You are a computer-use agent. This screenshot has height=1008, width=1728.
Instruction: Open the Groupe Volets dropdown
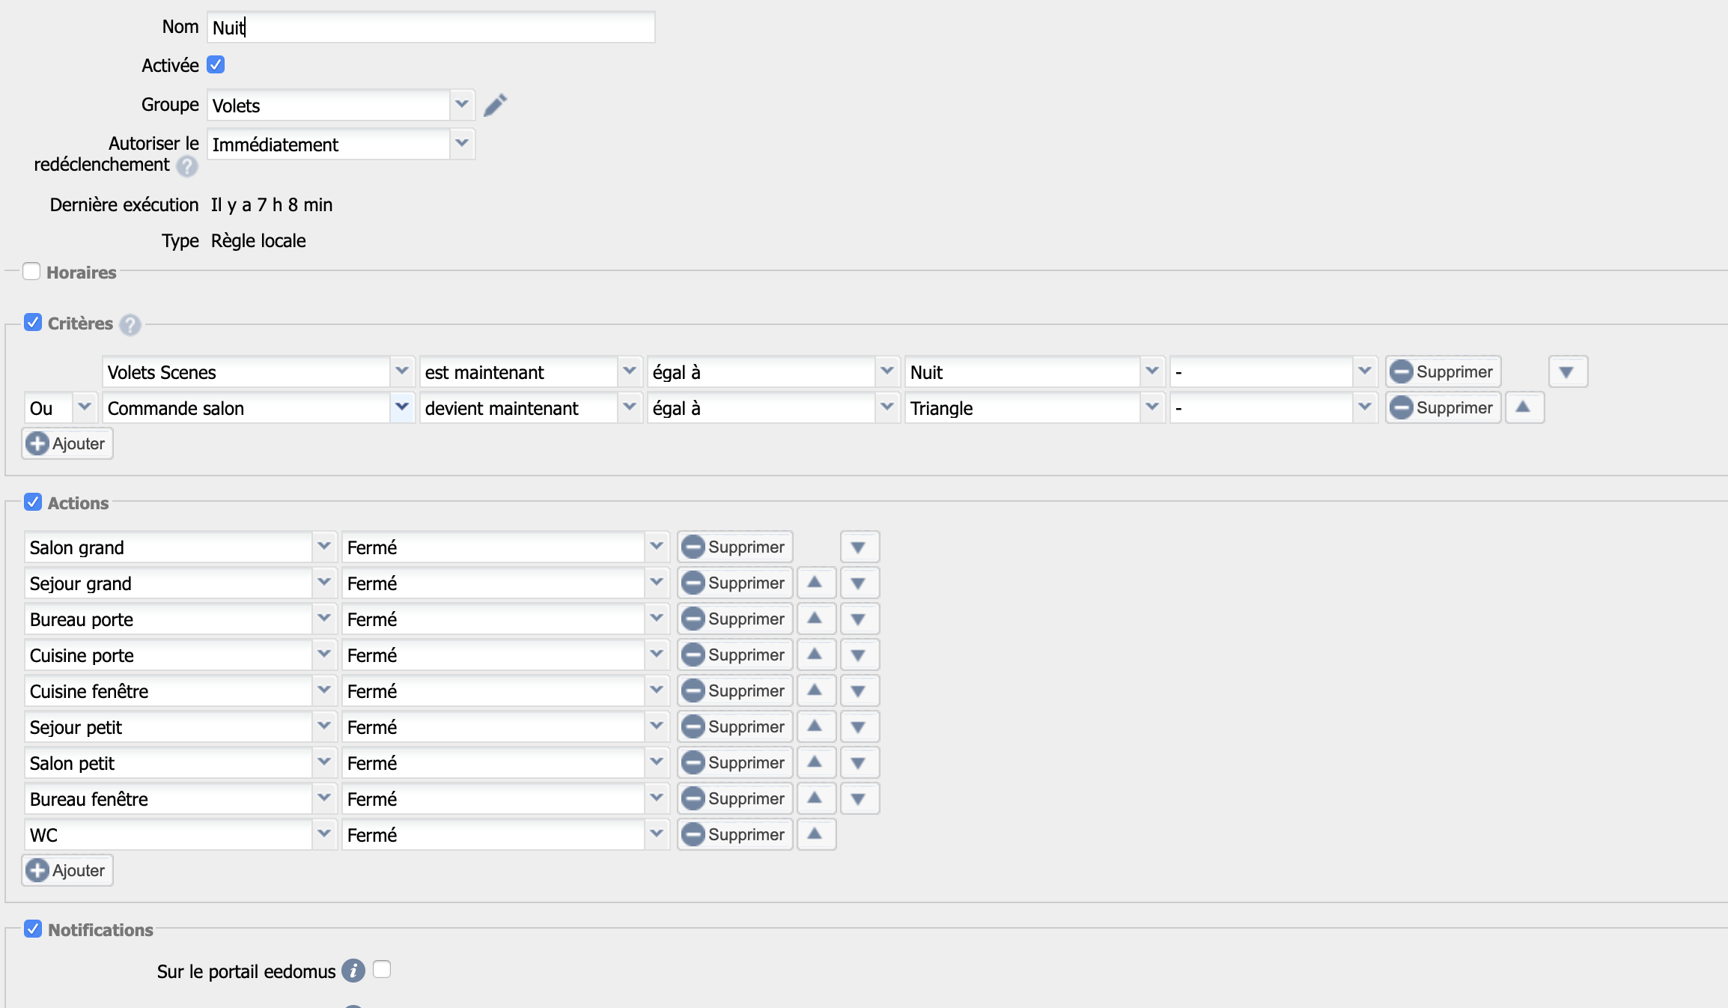(462, 105)
